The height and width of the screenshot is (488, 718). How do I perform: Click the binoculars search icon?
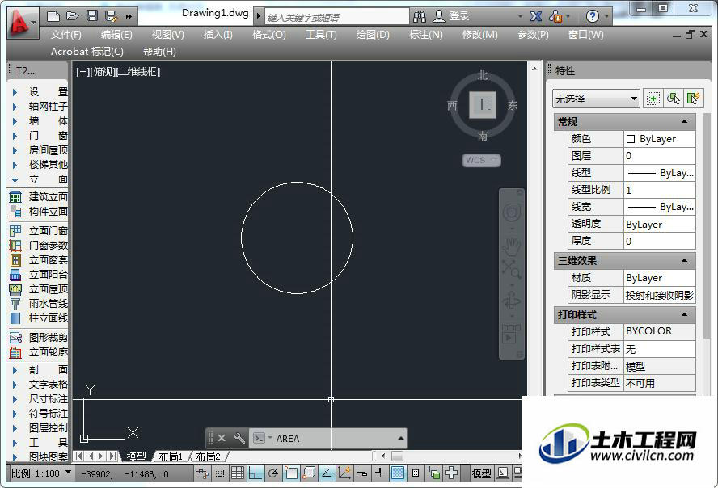(x=419, y=16)
